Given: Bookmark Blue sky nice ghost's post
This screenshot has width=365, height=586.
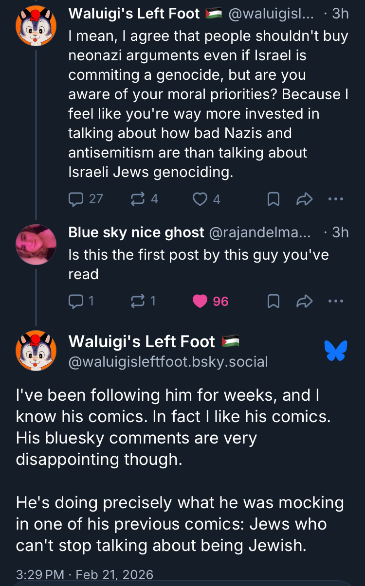Looking at the screenshot, I should (274, 302).
